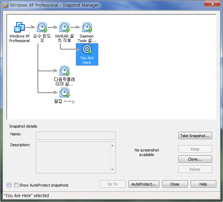223x202 pixels.
Task: Enable Show AutoProtect snapshots checkbox
Action: click(16, 185)
